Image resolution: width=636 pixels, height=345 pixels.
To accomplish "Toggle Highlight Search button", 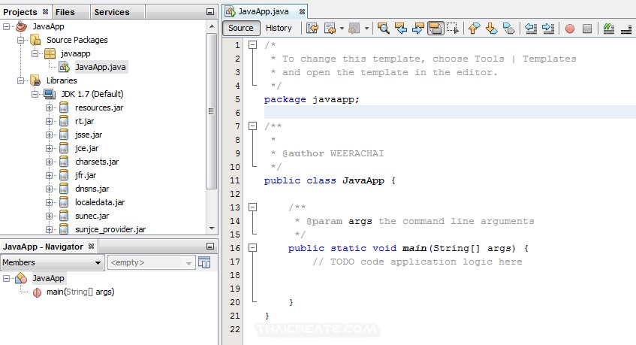I will pyautogui.click(x=436, y=28).
